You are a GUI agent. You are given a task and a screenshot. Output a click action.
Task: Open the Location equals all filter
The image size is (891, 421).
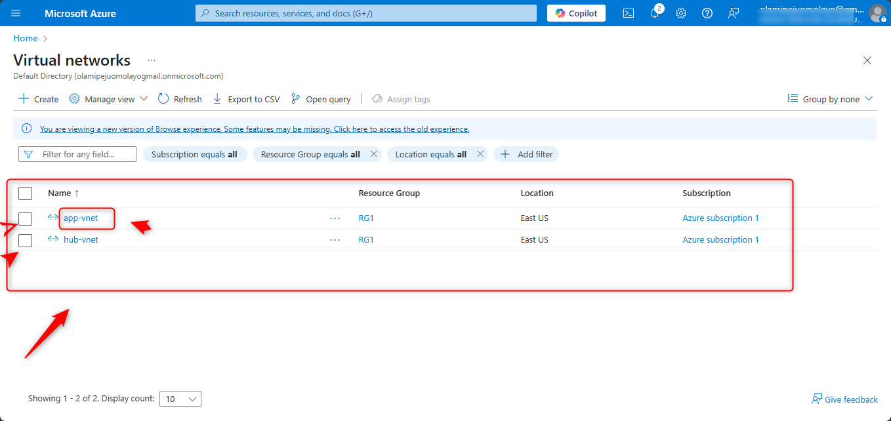click(x=430, y=154)
